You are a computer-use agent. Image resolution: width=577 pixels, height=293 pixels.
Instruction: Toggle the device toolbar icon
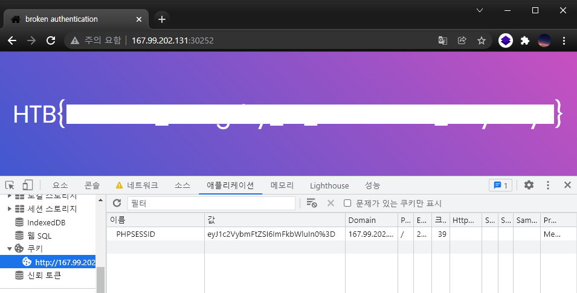[x=28, y=185]
